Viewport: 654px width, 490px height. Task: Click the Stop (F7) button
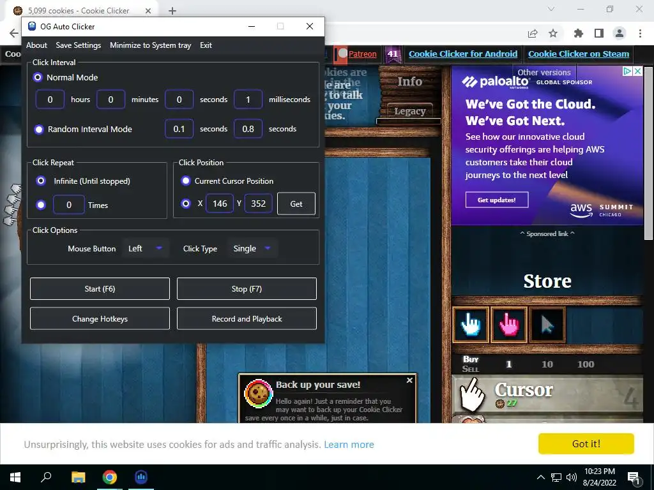(247, 289)
